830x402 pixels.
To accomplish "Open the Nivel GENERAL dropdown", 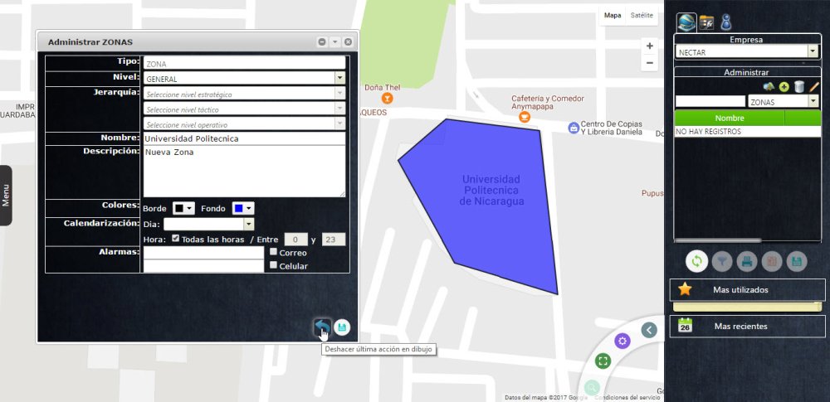I will [244, 78].
